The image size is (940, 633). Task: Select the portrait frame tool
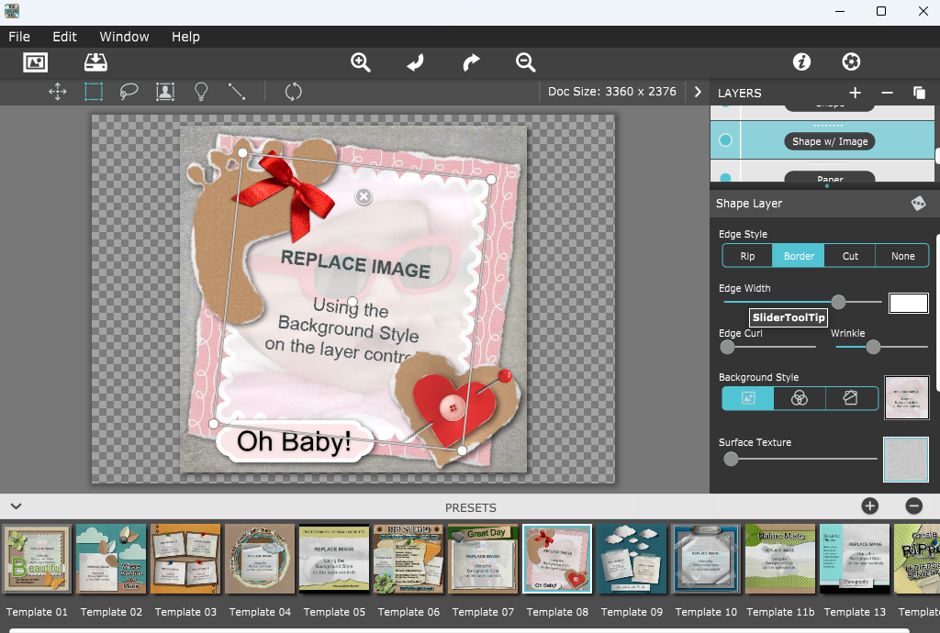pos(165,92)
